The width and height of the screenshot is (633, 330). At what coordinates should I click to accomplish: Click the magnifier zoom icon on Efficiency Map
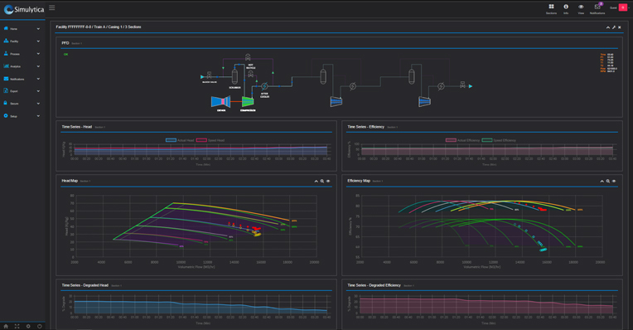[608, 181]
